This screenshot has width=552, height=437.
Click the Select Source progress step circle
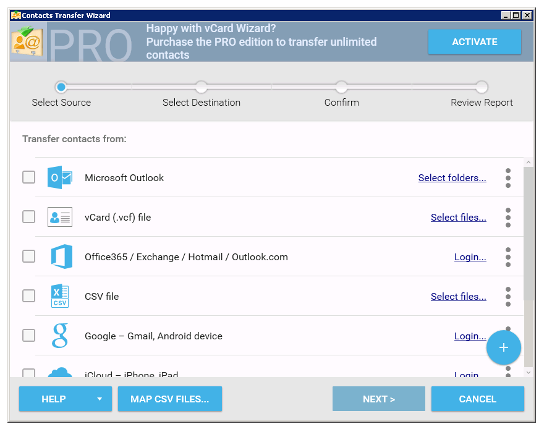61,87
